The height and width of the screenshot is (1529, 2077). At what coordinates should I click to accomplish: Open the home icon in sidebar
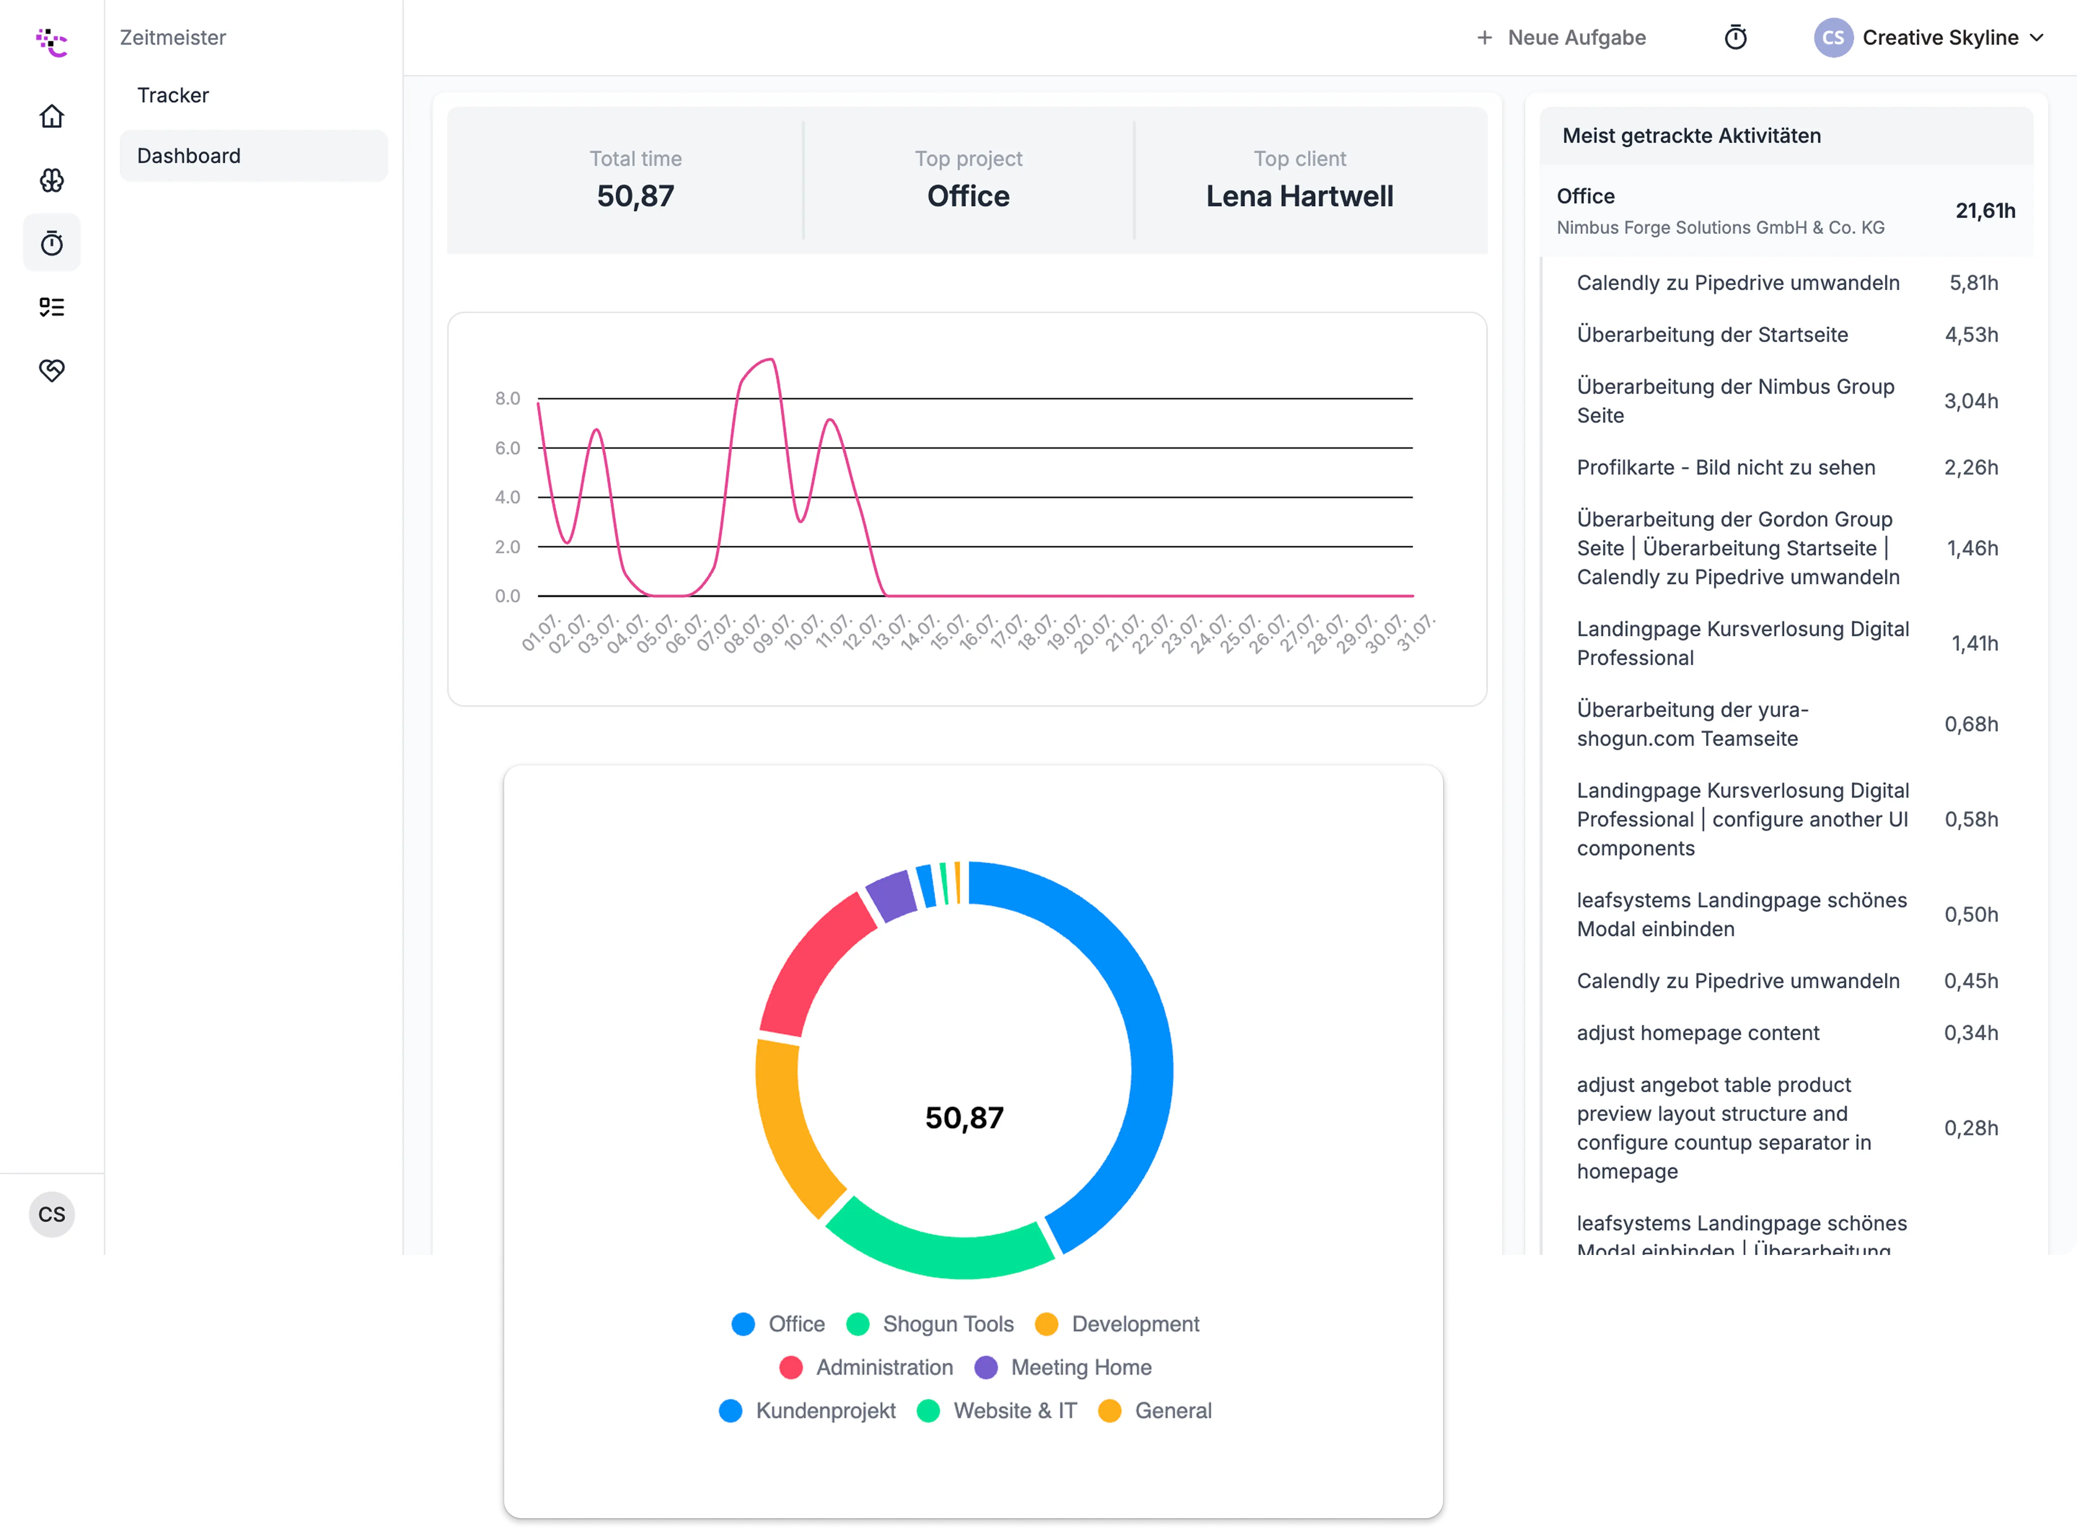(52, 116)
